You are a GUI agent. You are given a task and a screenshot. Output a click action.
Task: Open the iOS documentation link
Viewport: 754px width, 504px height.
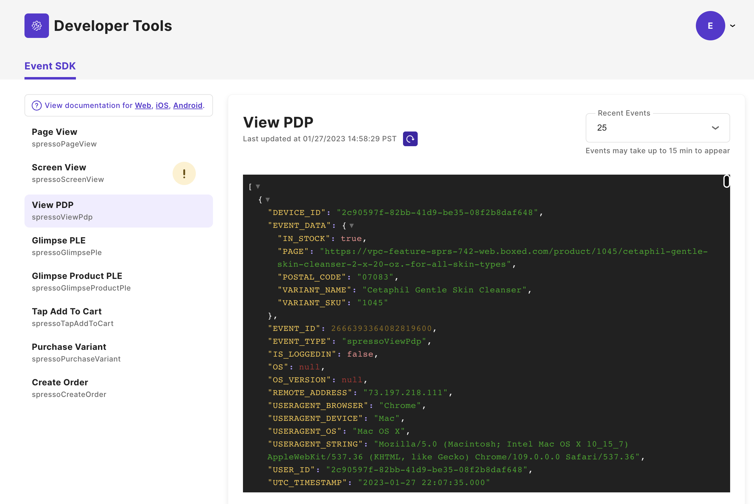[x=162, y=106]
